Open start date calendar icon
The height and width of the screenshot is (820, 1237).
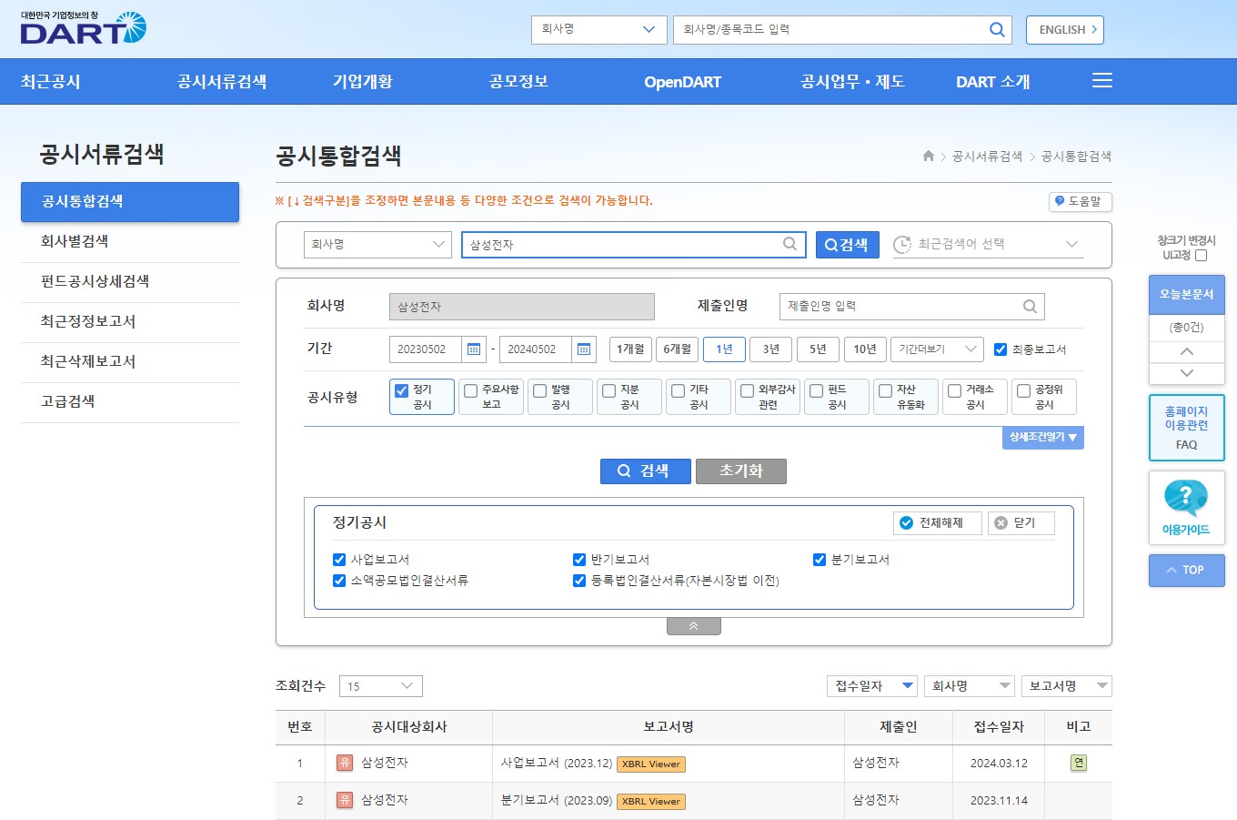474,349
